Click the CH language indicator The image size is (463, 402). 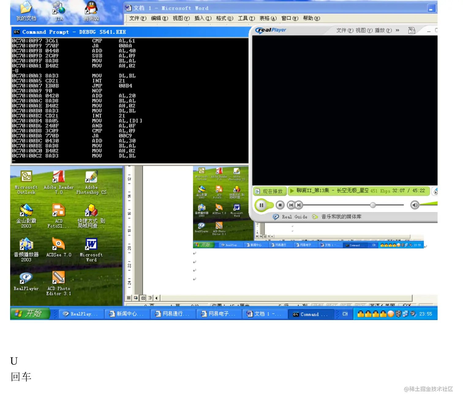tap(345, 314)
